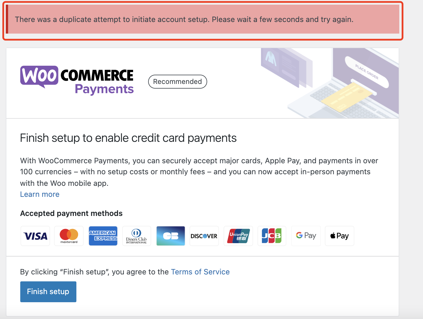423x319 pixels.
Task: Click the Accepted payment methods label
Action: [71, 213]
